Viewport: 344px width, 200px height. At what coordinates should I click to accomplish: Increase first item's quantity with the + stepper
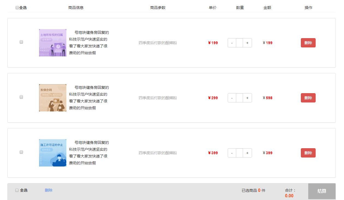coord(247,43)
